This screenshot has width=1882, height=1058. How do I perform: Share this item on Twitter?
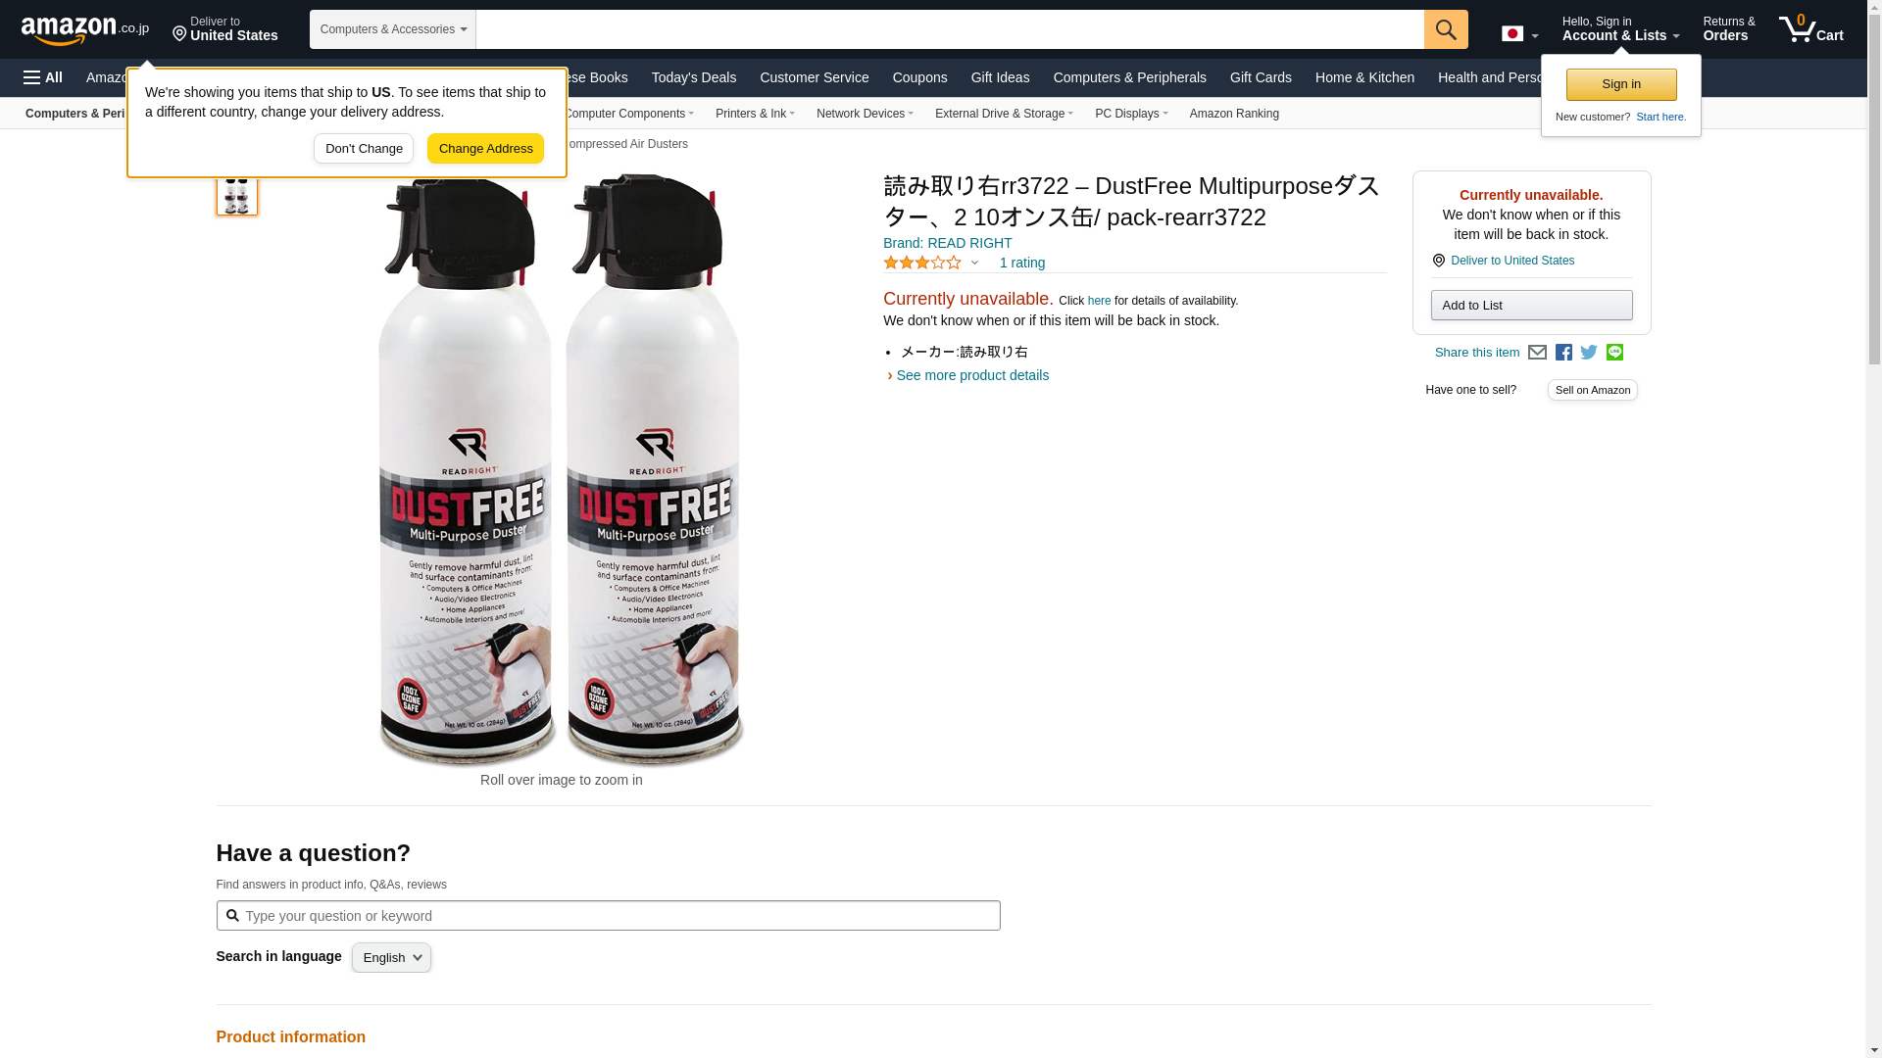[1589, 353]
